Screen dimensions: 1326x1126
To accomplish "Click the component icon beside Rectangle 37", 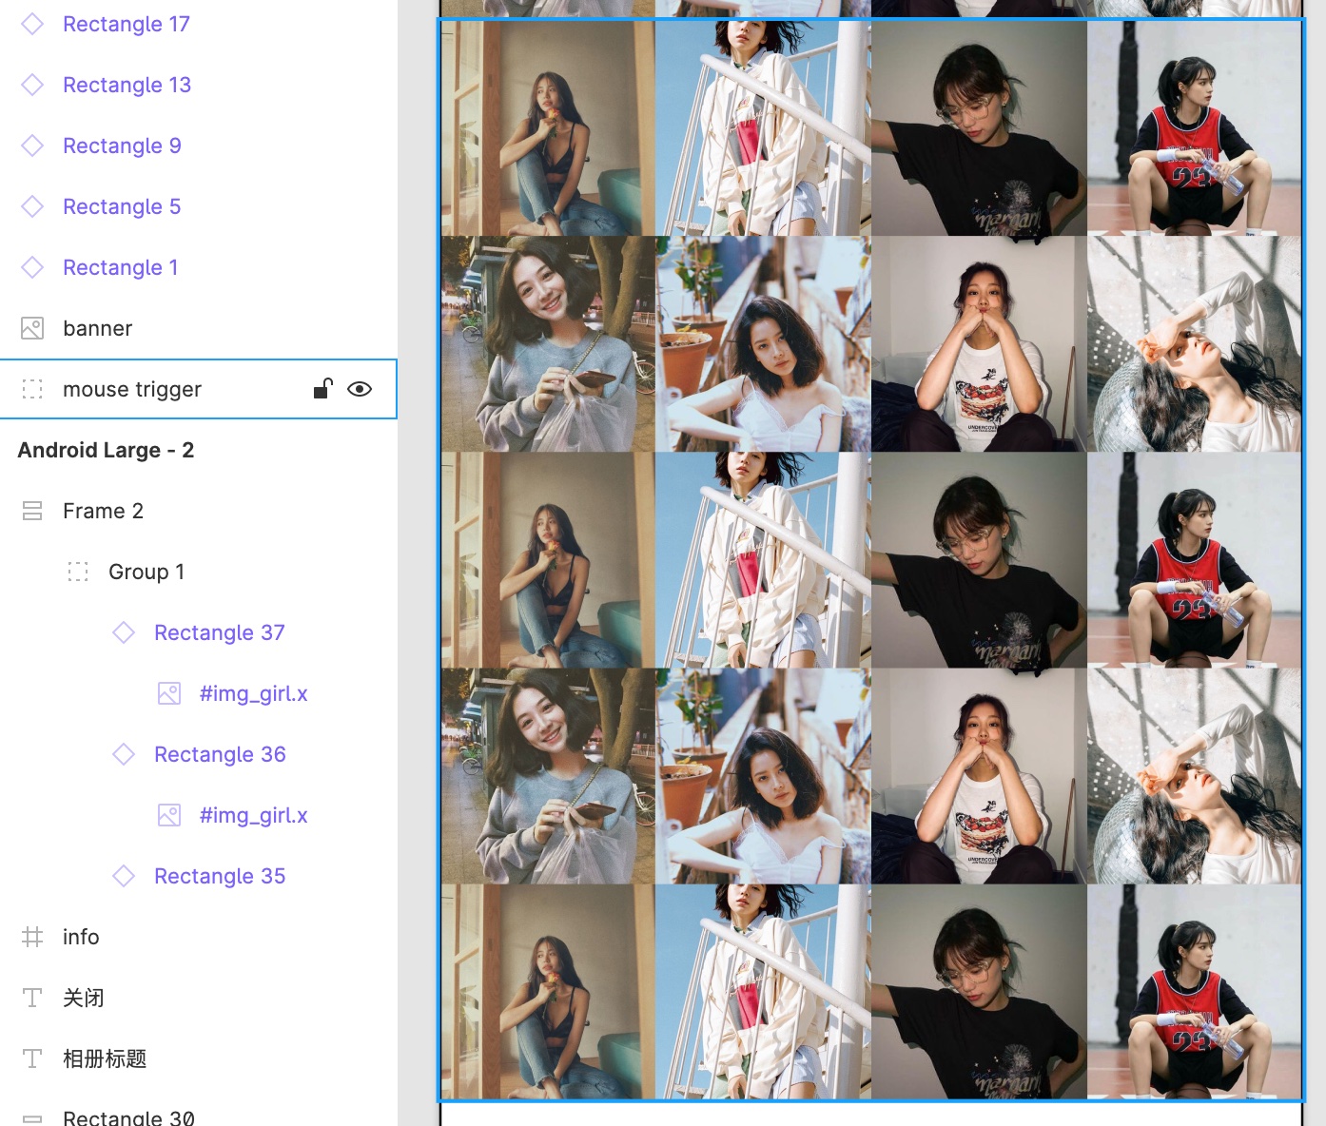I will point(124,632).
